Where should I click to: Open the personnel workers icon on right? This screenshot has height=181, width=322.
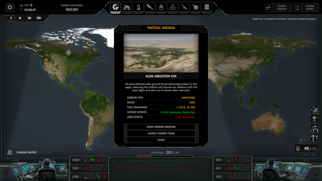point(314,129)
